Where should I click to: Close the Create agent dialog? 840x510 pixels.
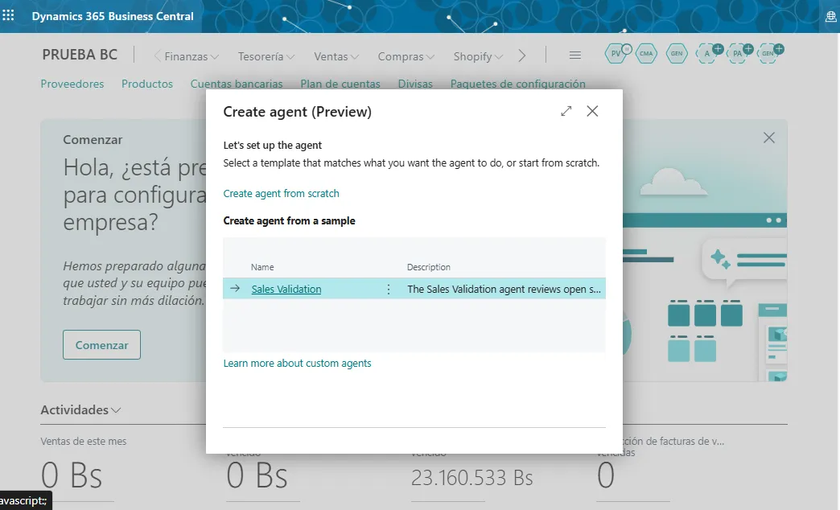[x=592, y=112]
